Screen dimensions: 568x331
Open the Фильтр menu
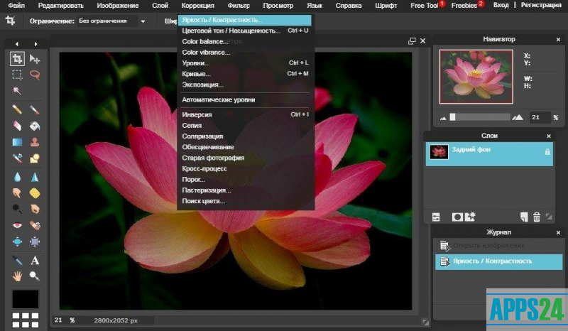point(239,6)
